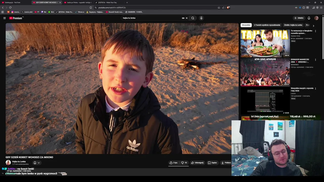The image size is (324, 182).
Task: Open the browser music playlist icon
Action: click(x=314, y=8)
